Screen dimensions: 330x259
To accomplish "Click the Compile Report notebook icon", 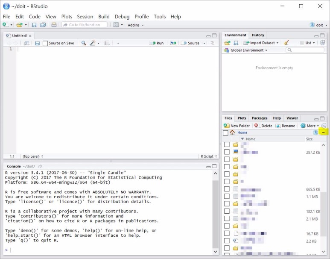I will tap(107, 43).
